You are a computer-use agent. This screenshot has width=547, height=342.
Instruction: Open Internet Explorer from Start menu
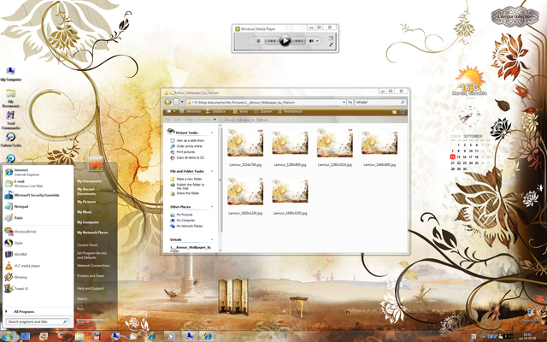point(38,172)
